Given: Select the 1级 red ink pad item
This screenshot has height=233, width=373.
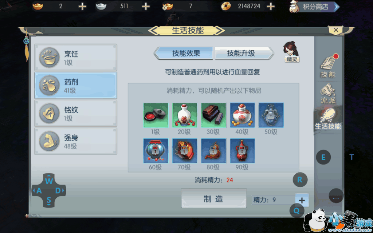Looking at the screenshot, I should tap(156, 115).
